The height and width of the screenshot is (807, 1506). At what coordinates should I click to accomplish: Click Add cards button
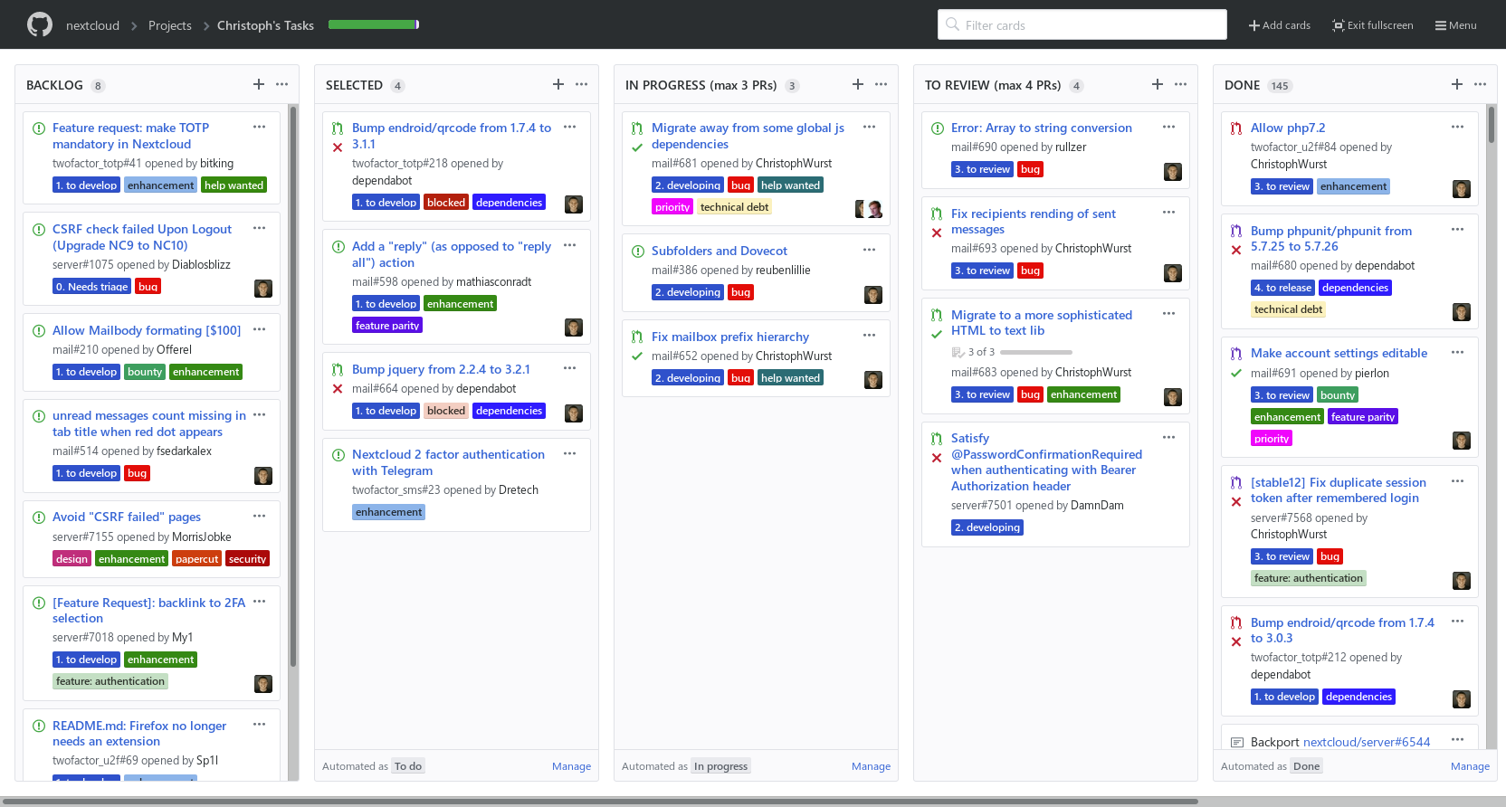[x=1280, y=25]
